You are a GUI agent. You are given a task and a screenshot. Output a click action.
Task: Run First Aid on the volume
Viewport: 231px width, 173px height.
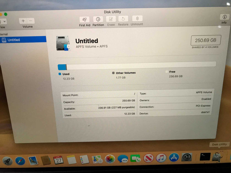(84, 20)
